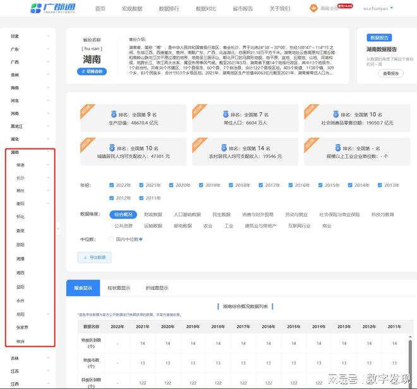Select the 建筑业与房地产 dimension
417x389 pixels.
[x=260, y=225]
